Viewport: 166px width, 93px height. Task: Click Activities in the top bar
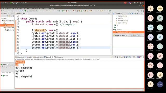coord(5,3)
